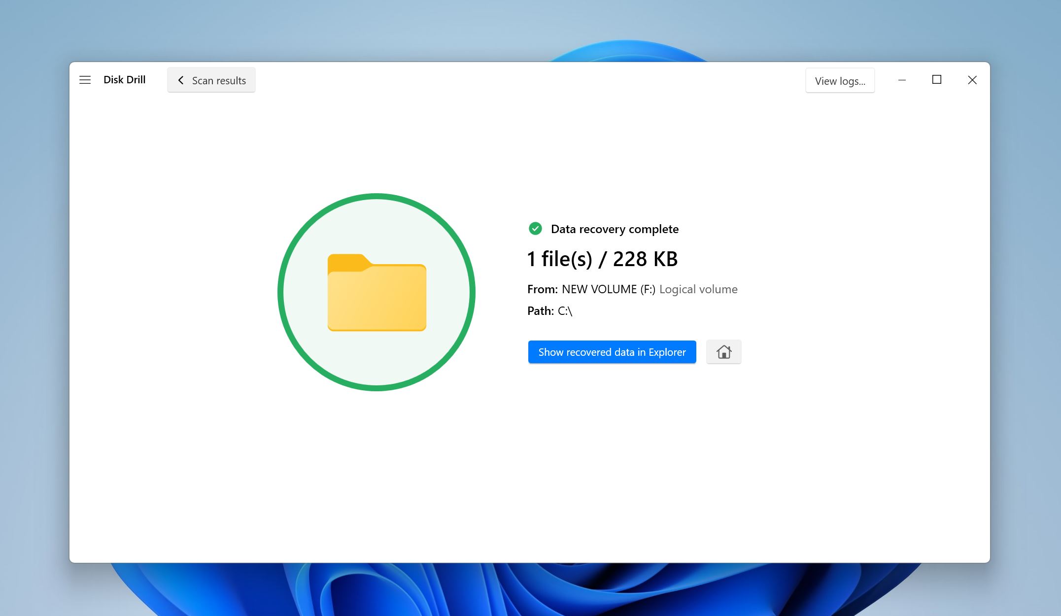Click the back chevron arrow
1061x616 pixels.
click(181, 80)
